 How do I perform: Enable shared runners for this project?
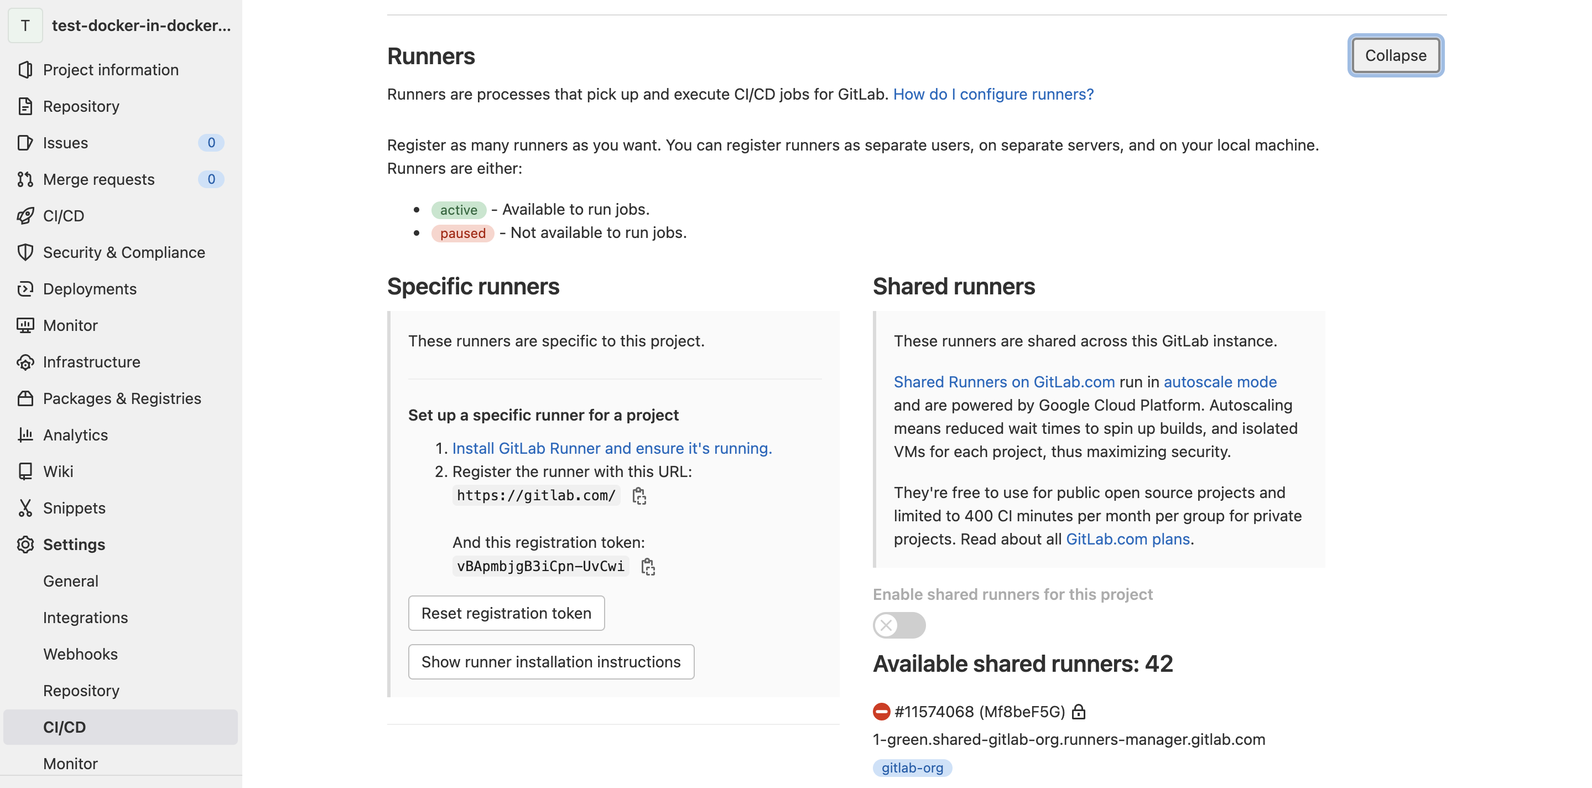pos(898,625)
